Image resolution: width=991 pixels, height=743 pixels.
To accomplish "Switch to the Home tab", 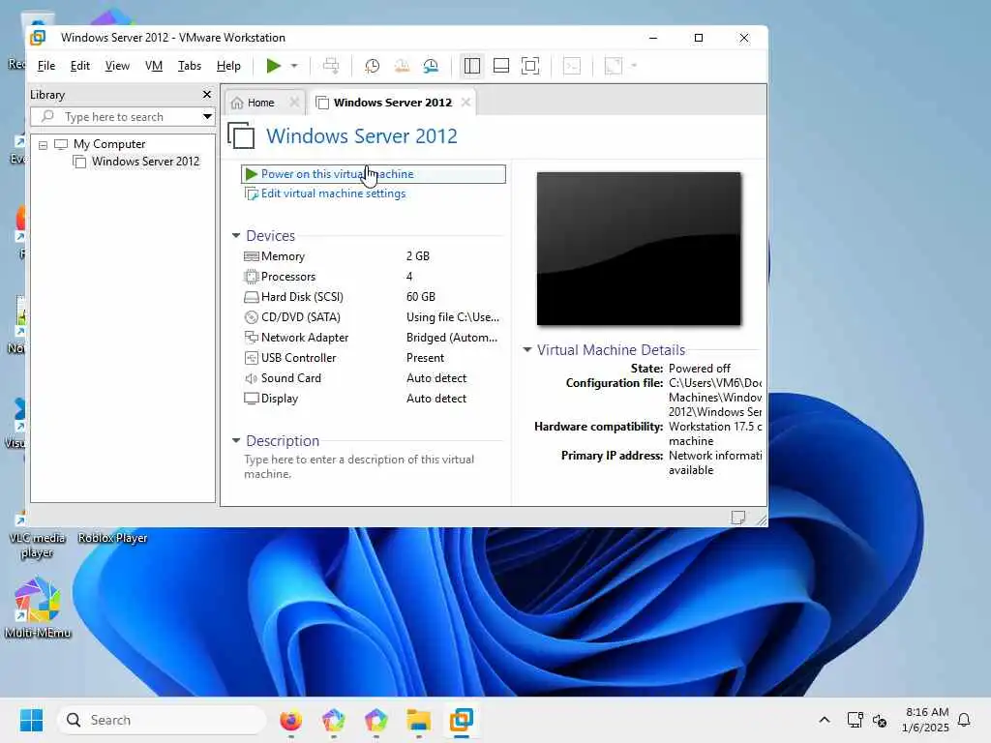I will click(x=260, y=103).
